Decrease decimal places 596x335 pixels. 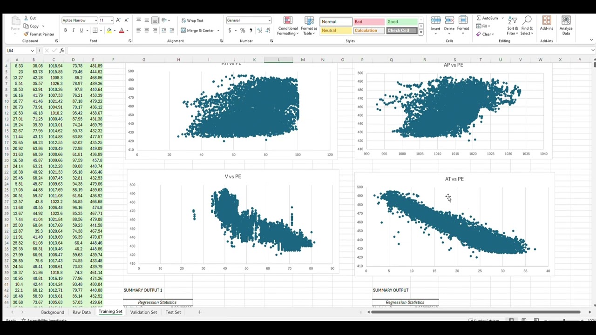[268, 30]
